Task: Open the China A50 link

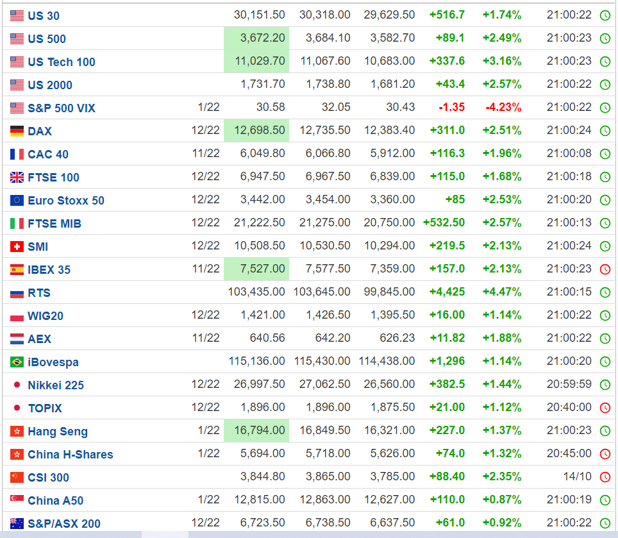Action: [x=56, y=501]
